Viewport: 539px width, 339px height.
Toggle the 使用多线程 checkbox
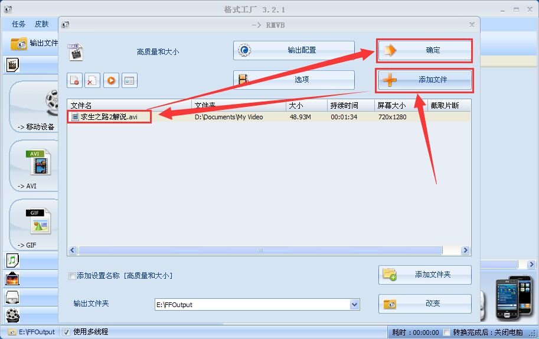point(66,332)
